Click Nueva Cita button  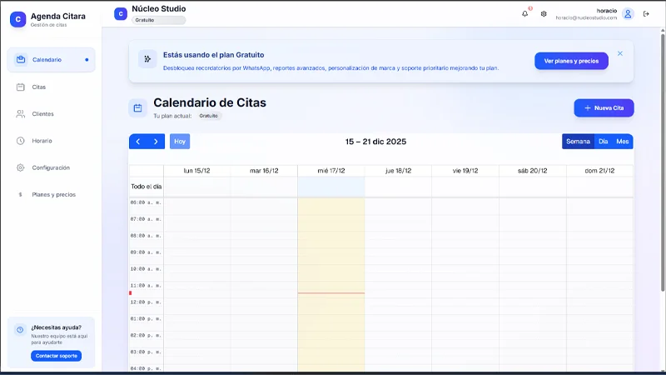pos(604,108)
